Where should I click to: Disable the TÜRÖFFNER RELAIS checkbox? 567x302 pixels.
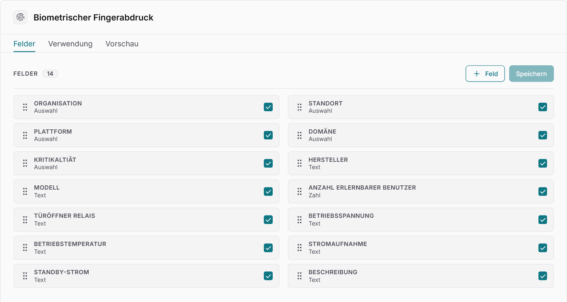(268, 220)
